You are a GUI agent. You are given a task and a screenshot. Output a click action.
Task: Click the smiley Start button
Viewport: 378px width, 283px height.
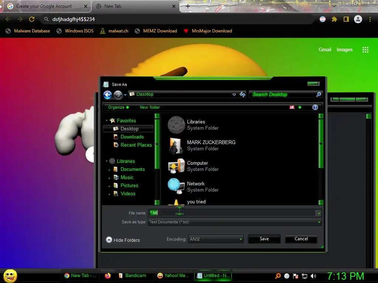pos(10,276)
